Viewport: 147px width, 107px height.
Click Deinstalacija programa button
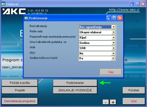20,101
